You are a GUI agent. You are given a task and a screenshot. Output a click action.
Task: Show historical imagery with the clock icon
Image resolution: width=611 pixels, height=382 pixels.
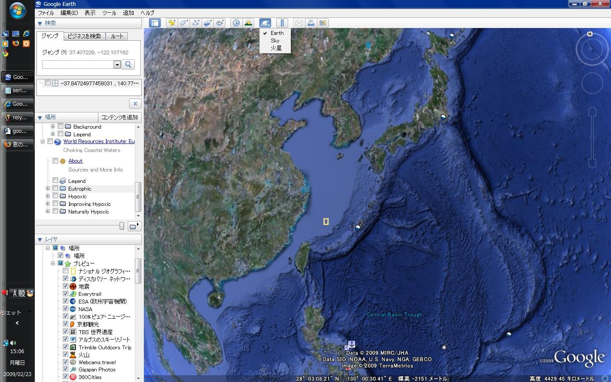click(236, 23)
